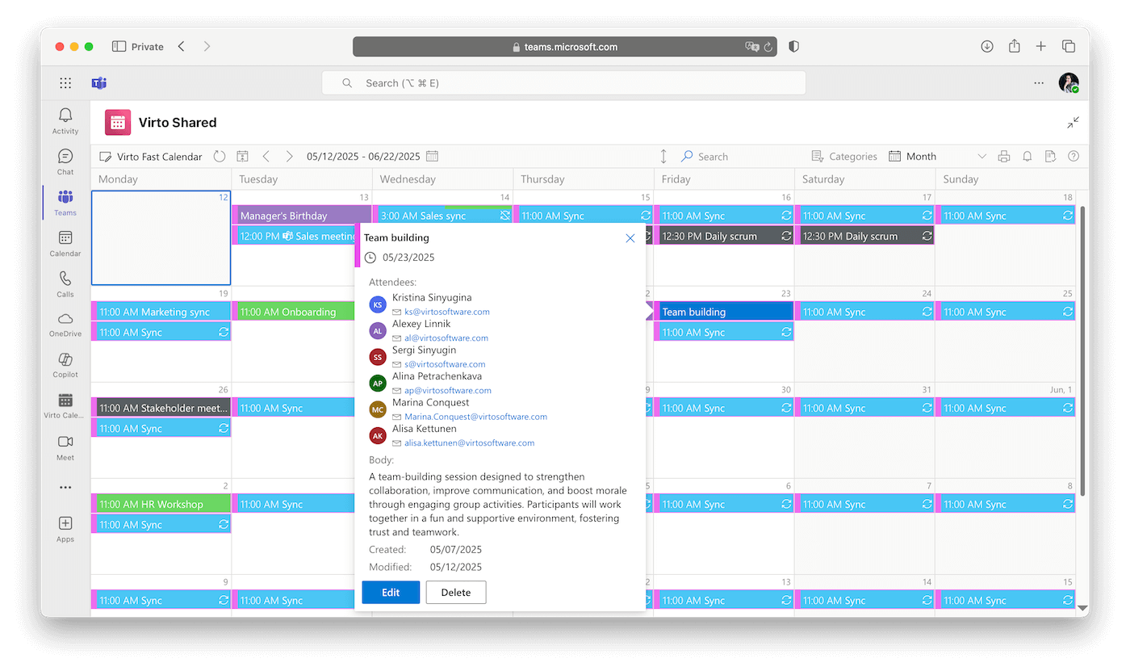Open the date range picker calendar icon

point(433,156)
